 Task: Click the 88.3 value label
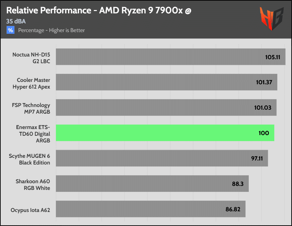238,184
